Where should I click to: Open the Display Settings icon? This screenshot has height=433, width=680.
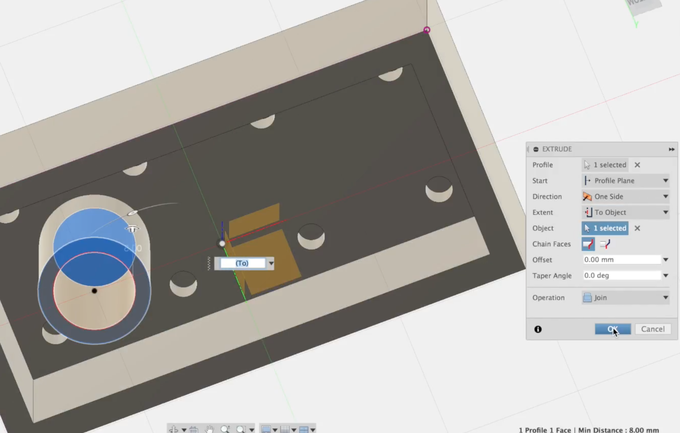[x=267, y=429]
